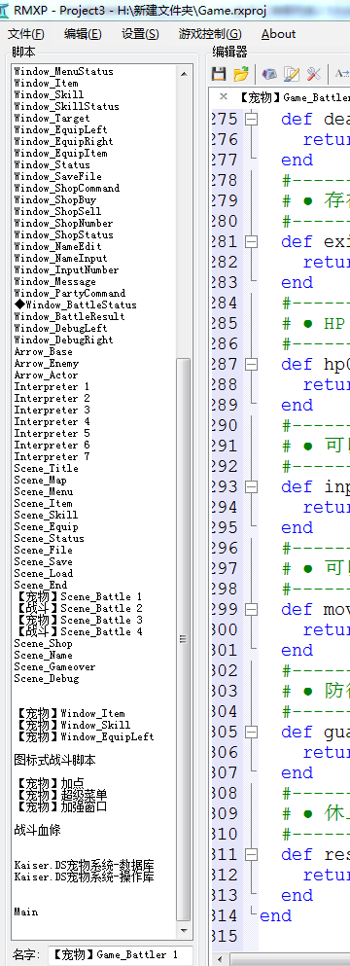350x966 pixels.
Task: Select 战斗血條 script
Action: click(38, 830)
